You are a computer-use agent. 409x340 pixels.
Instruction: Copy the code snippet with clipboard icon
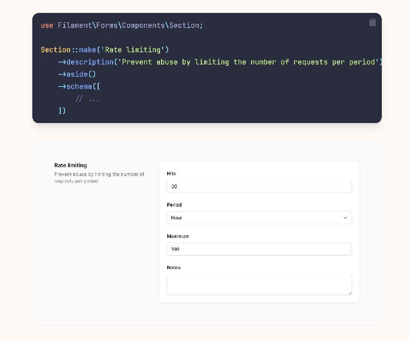(x=373, y=22)
